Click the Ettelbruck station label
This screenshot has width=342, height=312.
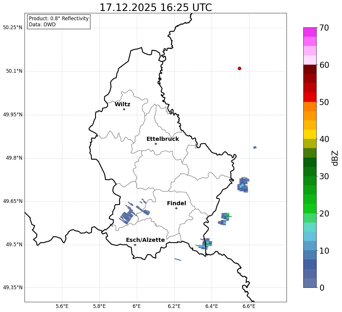tap(163, 139)
